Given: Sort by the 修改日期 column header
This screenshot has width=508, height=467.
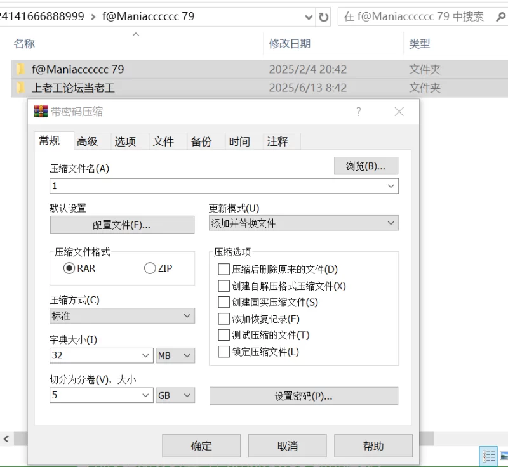Looking at the screenshot, I should point(290,43).
